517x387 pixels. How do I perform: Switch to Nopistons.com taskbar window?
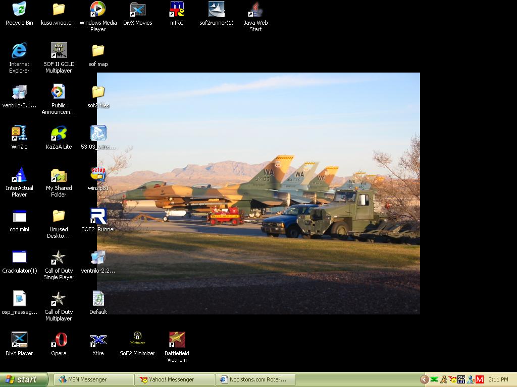pos(255,379)
